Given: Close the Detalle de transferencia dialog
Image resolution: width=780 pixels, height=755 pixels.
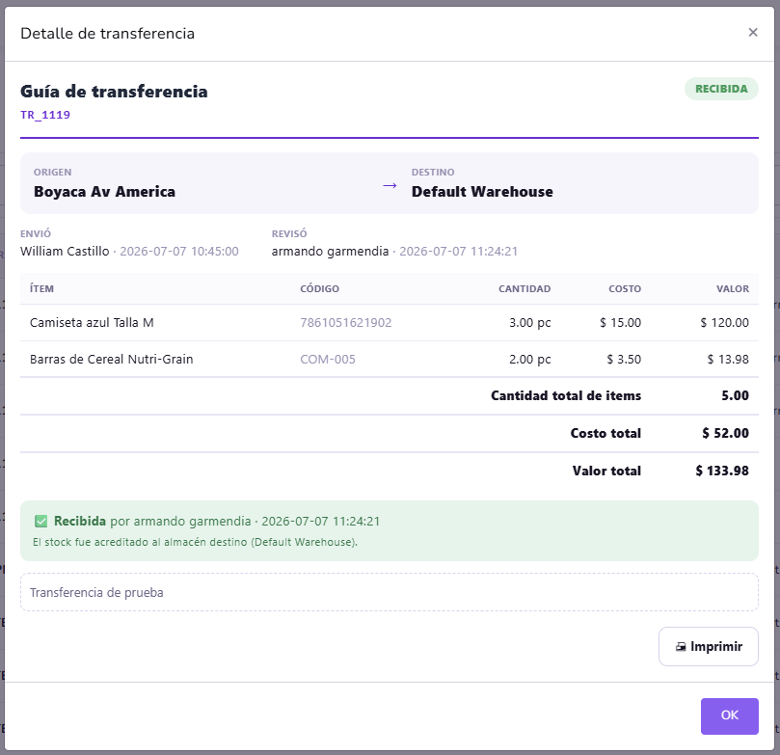Looking at the screenshot, I should [753, 33].
